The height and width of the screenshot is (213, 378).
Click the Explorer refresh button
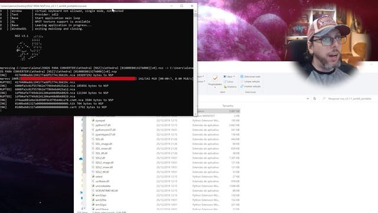pyautogui.click(x=315, y=99)
